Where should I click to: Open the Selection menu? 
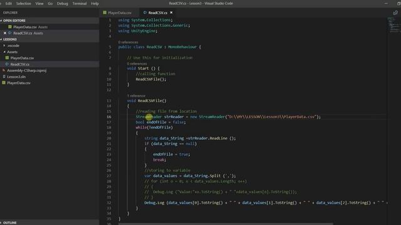pos(24,4)
